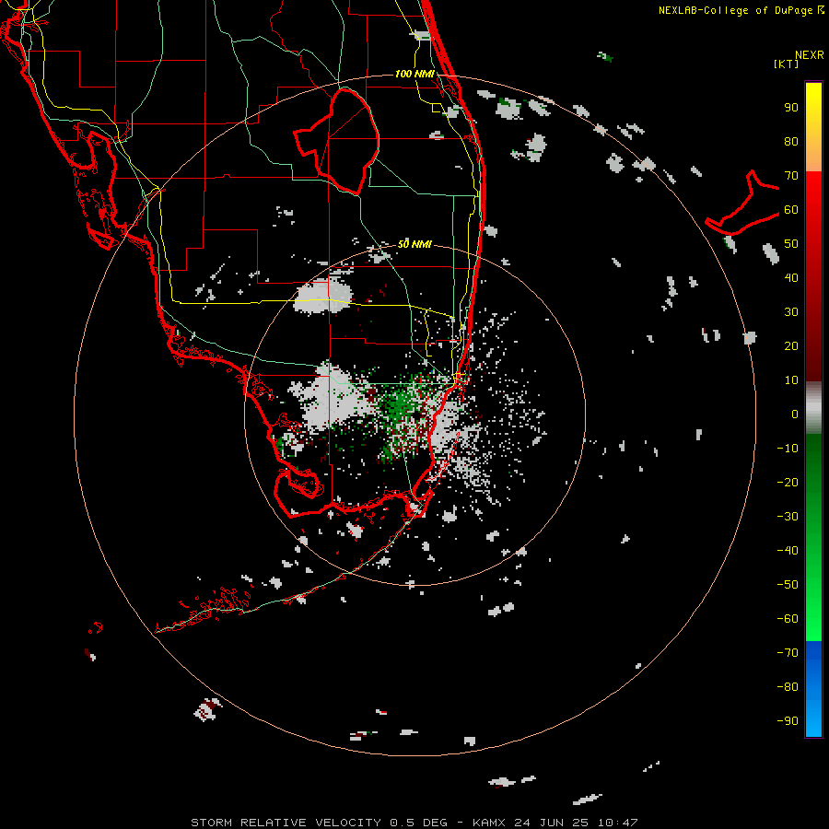Click the 80 value on velocity scale
The image size is (829, 829).
point(791,142)
